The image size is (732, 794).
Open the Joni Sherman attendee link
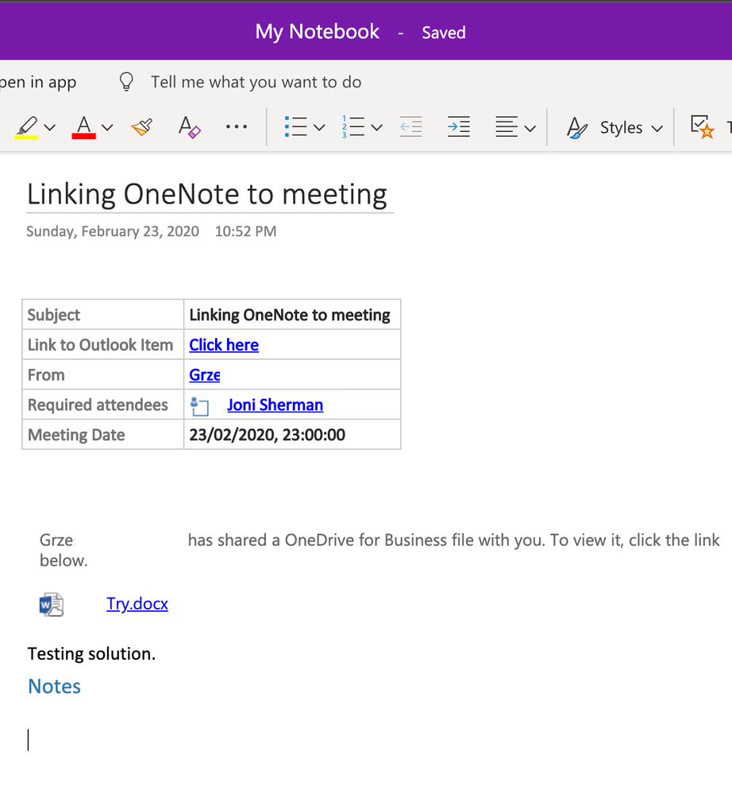click(275, 405)
